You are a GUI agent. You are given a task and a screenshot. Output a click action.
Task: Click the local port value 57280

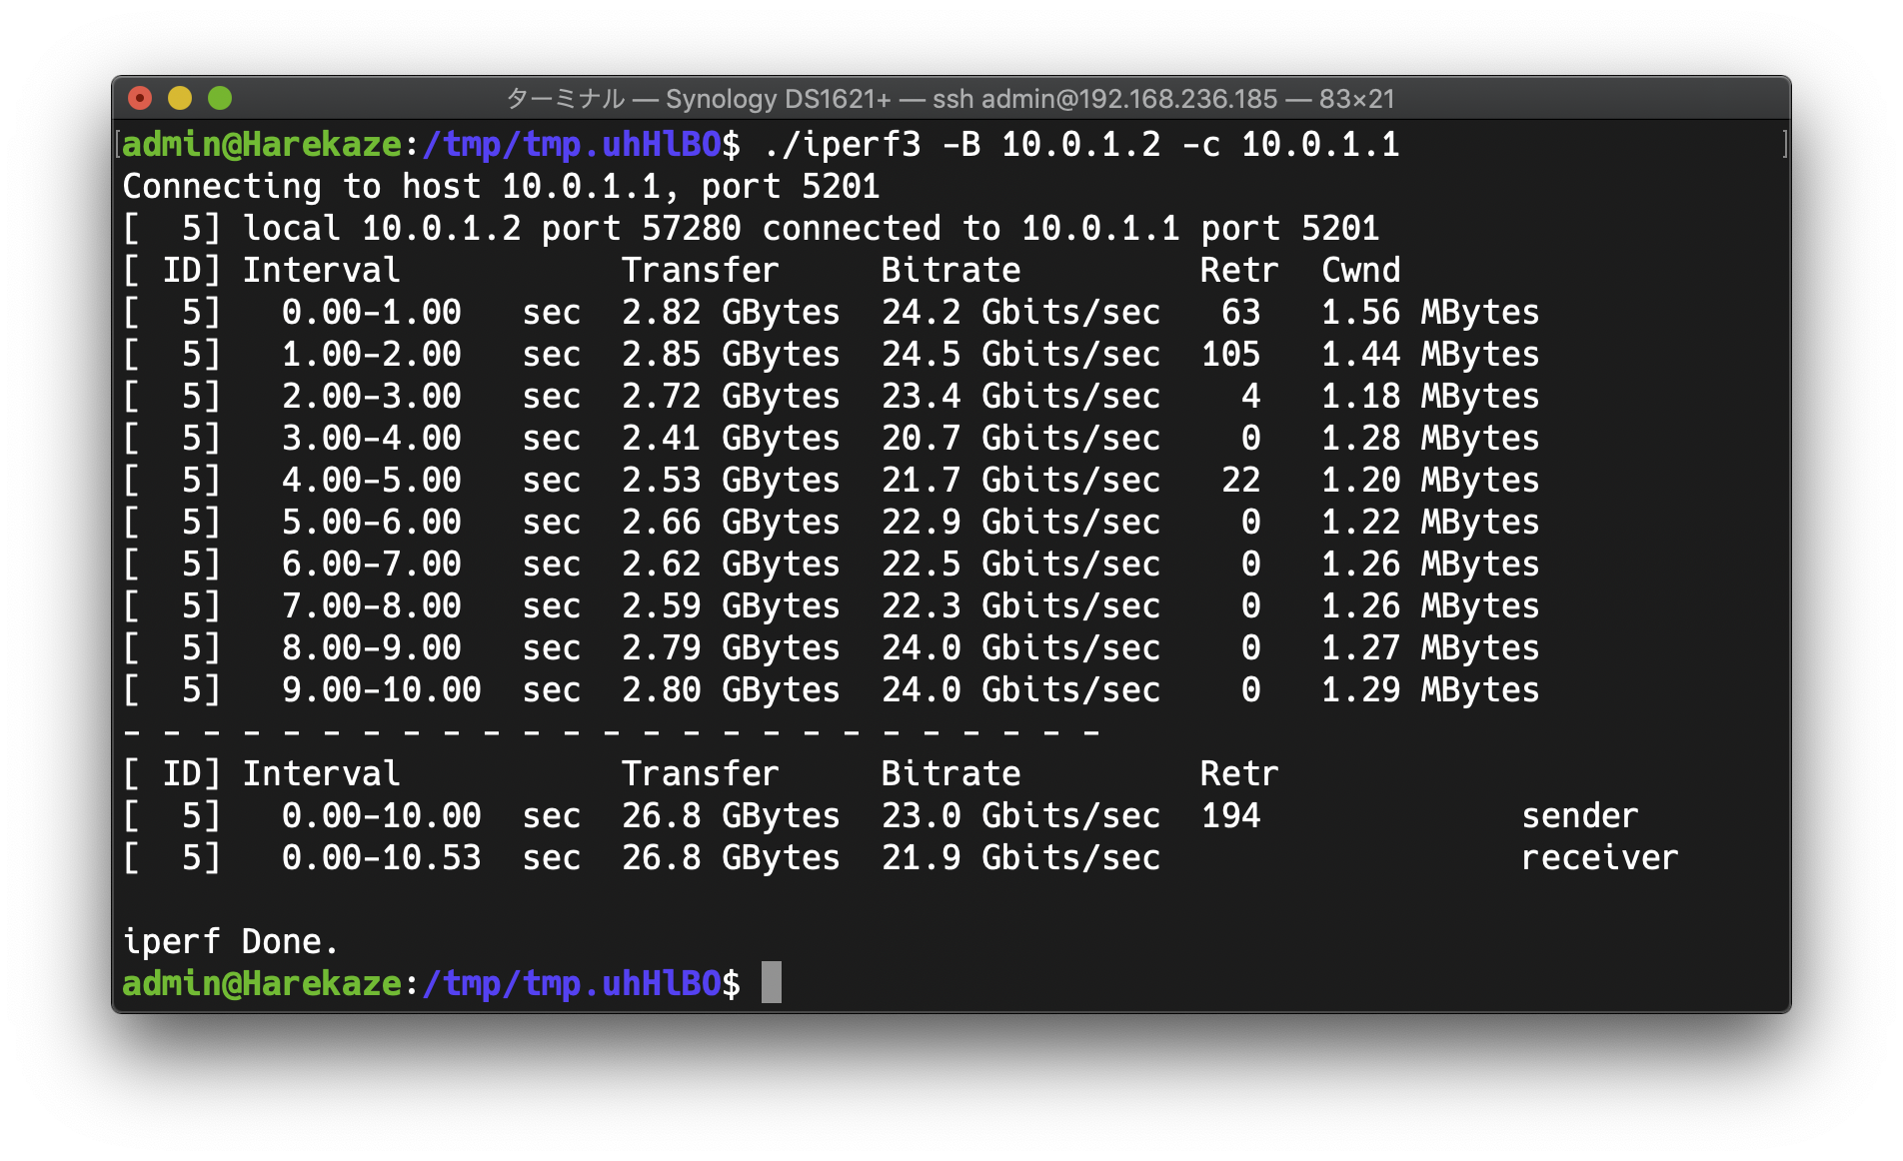(691, 229)
